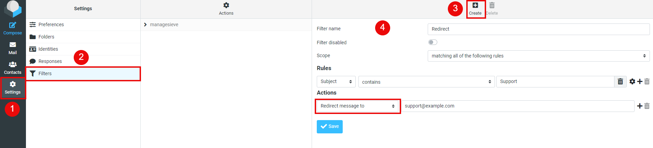Open Identities settings
This screenshot has width=653, height=148.
tap(48, 49)
